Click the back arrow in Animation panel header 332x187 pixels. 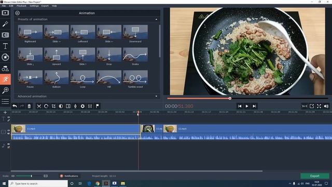point(17,13)
